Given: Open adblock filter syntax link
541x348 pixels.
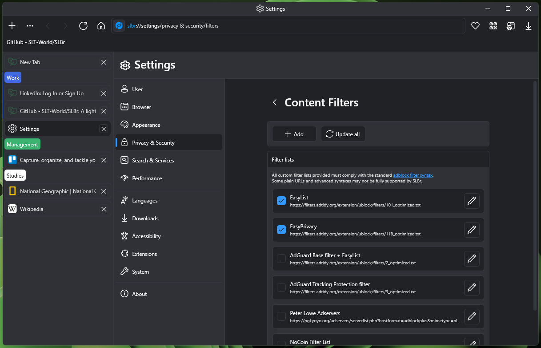Looking at the screenshot, I should point(413,175).
